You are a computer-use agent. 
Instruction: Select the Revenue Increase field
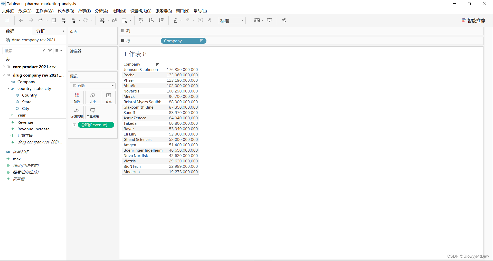[x=33, y=129]
